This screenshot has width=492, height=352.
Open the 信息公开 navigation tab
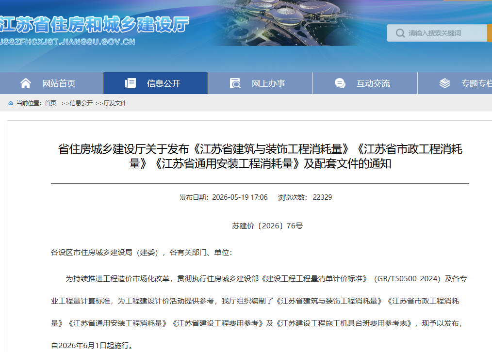[x=155, y=83]
